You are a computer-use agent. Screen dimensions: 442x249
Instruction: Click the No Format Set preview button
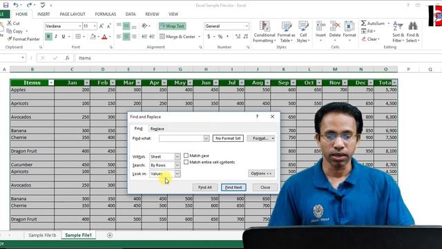coord(228,138)
